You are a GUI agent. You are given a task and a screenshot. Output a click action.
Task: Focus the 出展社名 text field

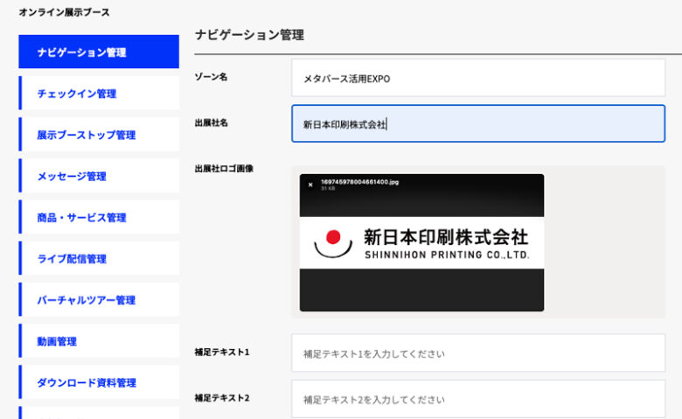478,123
